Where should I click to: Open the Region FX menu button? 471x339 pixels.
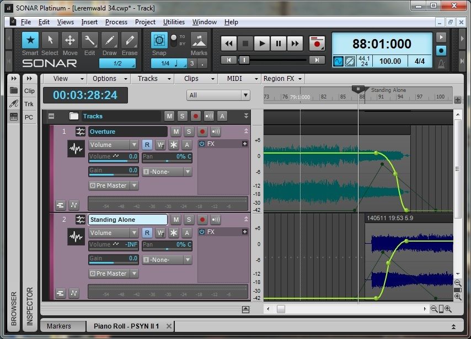(x=283, y=79)
